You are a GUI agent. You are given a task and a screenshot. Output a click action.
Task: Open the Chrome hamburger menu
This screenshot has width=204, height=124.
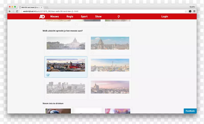[194, 11]
